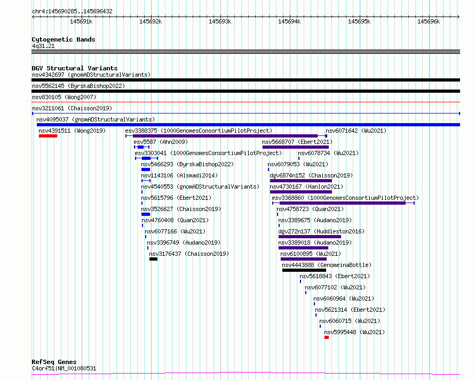Select the red nsv4391511 variant bar
Image resolution: width=475 pixels, height=380 pixels.
pyautogui.click(x=48, y=136)
